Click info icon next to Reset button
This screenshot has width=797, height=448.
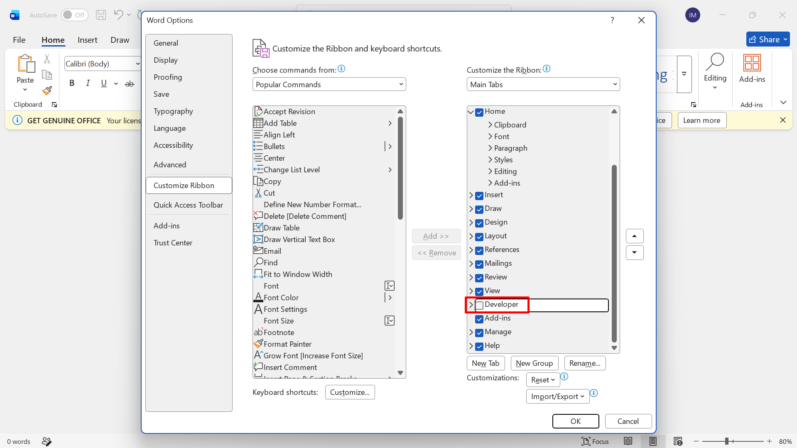coord(564,377)
